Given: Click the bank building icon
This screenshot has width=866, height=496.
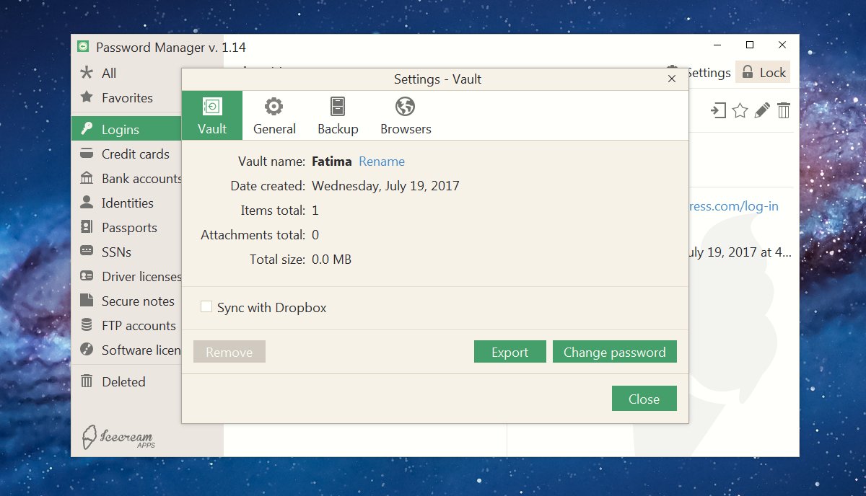Looking at the screenshot, I should click(x=87, y=177).
